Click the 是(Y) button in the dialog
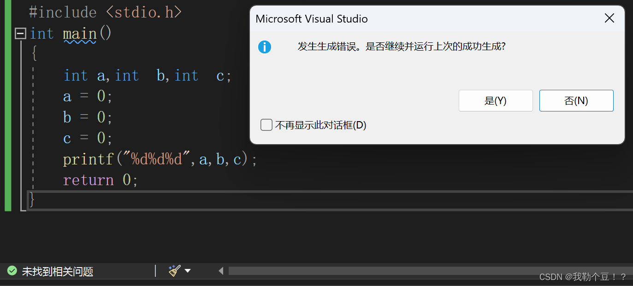Viewport: 633px width, 286px height. pyautogui.click(x=496, y=100)
